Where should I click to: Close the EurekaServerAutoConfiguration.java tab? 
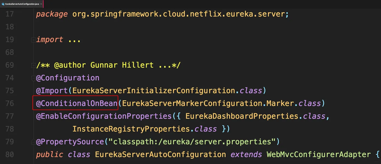coord(41,4)
